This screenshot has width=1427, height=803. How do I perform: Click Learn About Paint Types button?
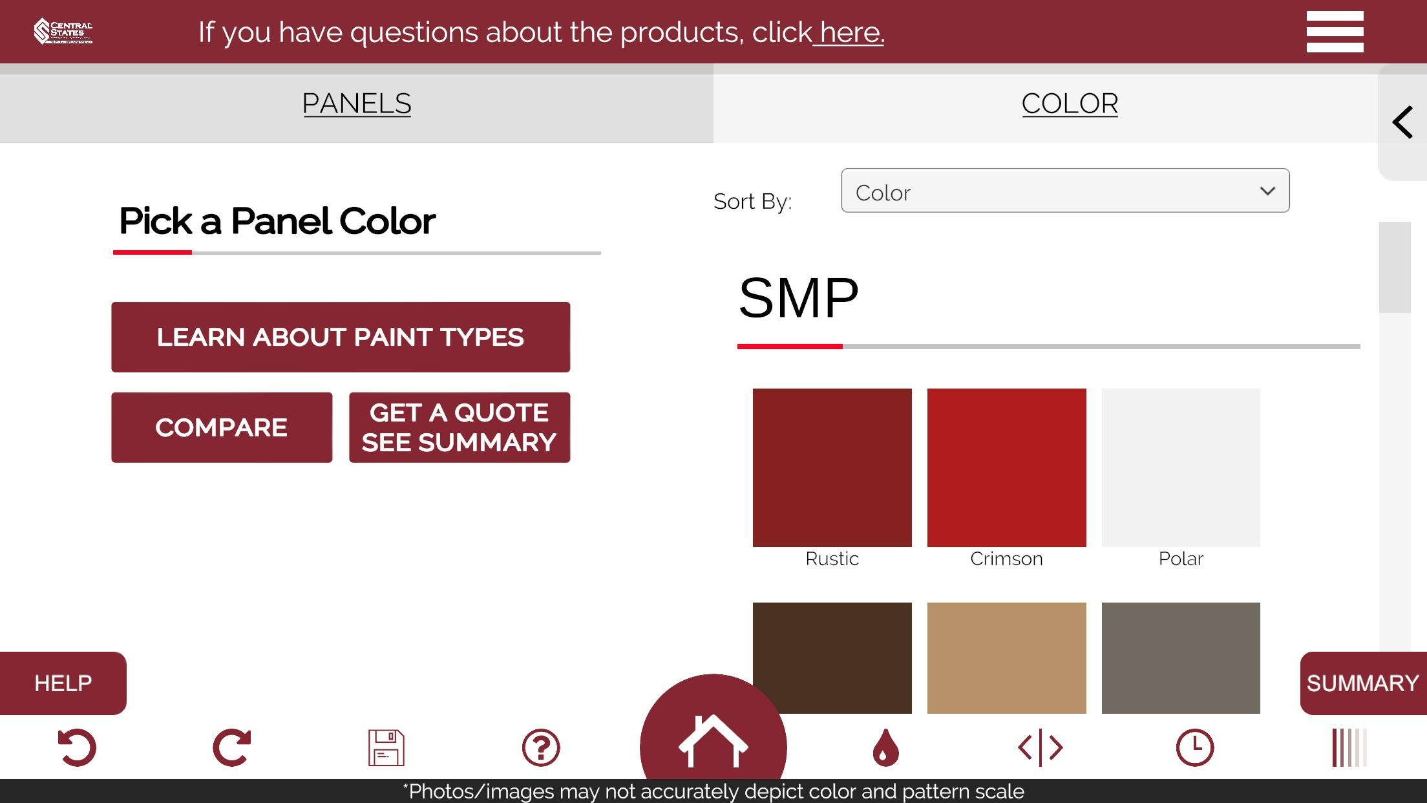click(x=341, y=337)
